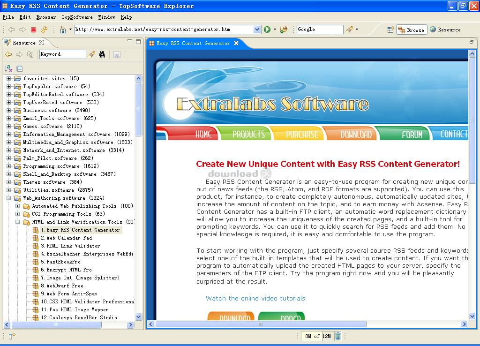Open the Edit menu
Image resolution: width=480 pixels, height=346 pixels.
(25, 17)
